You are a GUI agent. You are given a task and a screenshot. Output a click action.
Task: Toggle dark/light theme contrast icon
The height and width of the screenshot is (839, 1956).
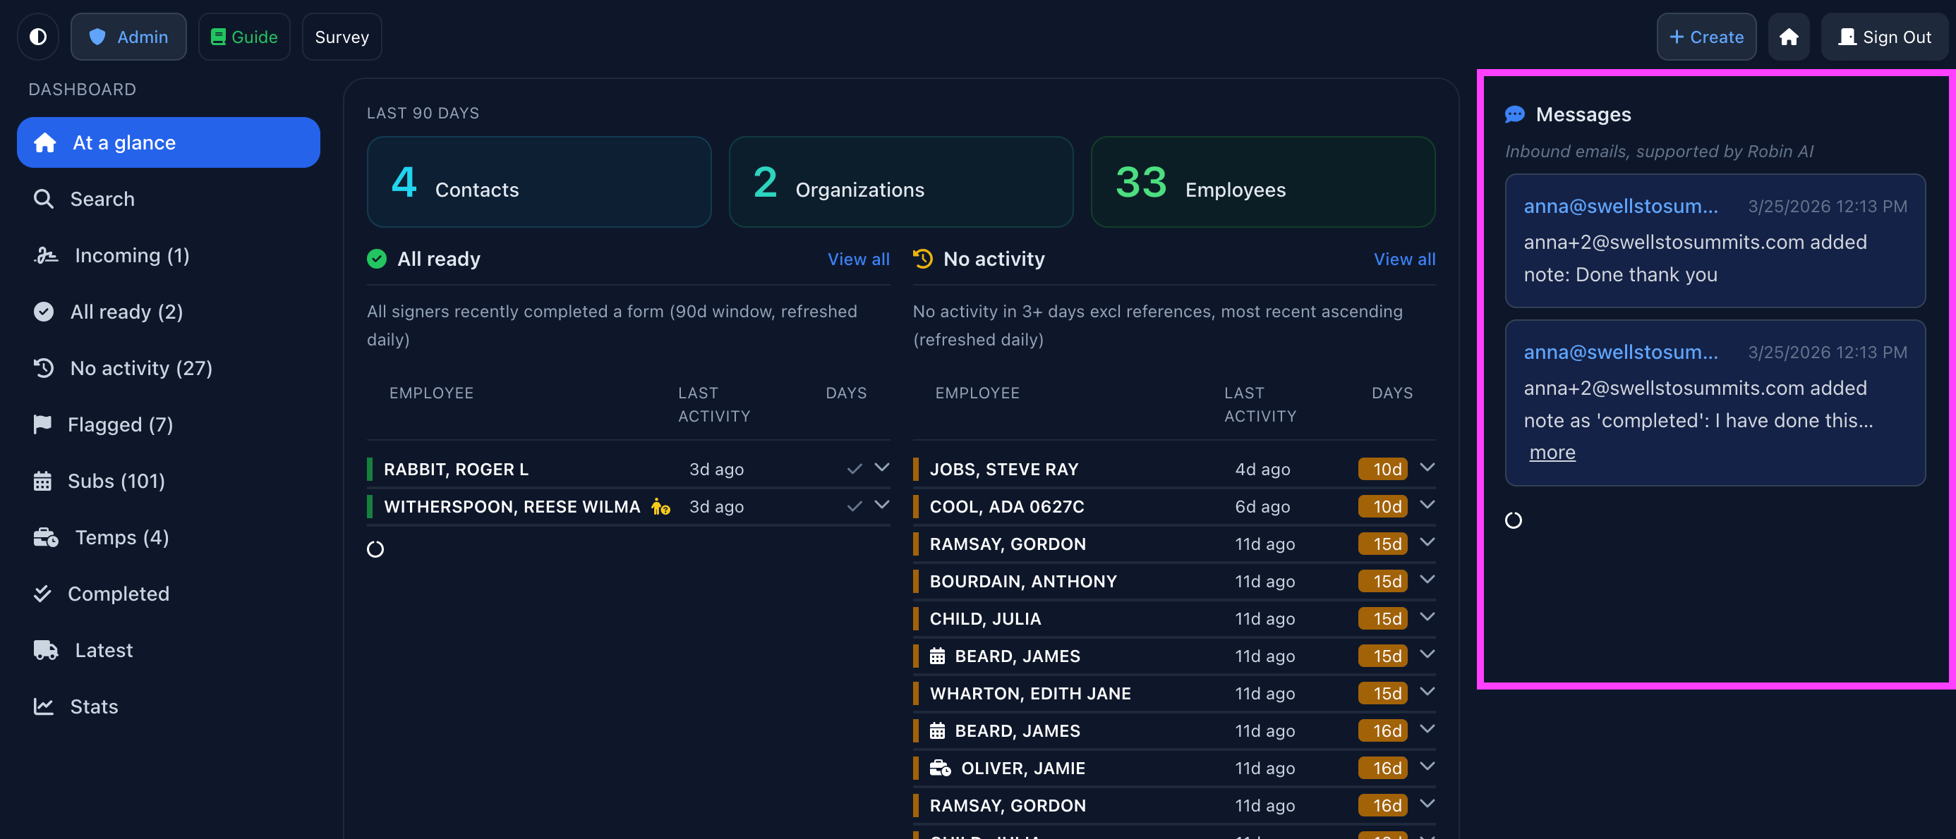point(38,37)
